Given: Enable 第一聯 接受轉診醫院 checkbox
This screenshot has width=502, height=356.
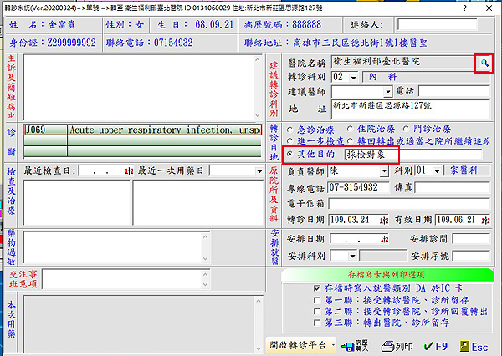Looking at the screenshot, I should tap(315, 298).
